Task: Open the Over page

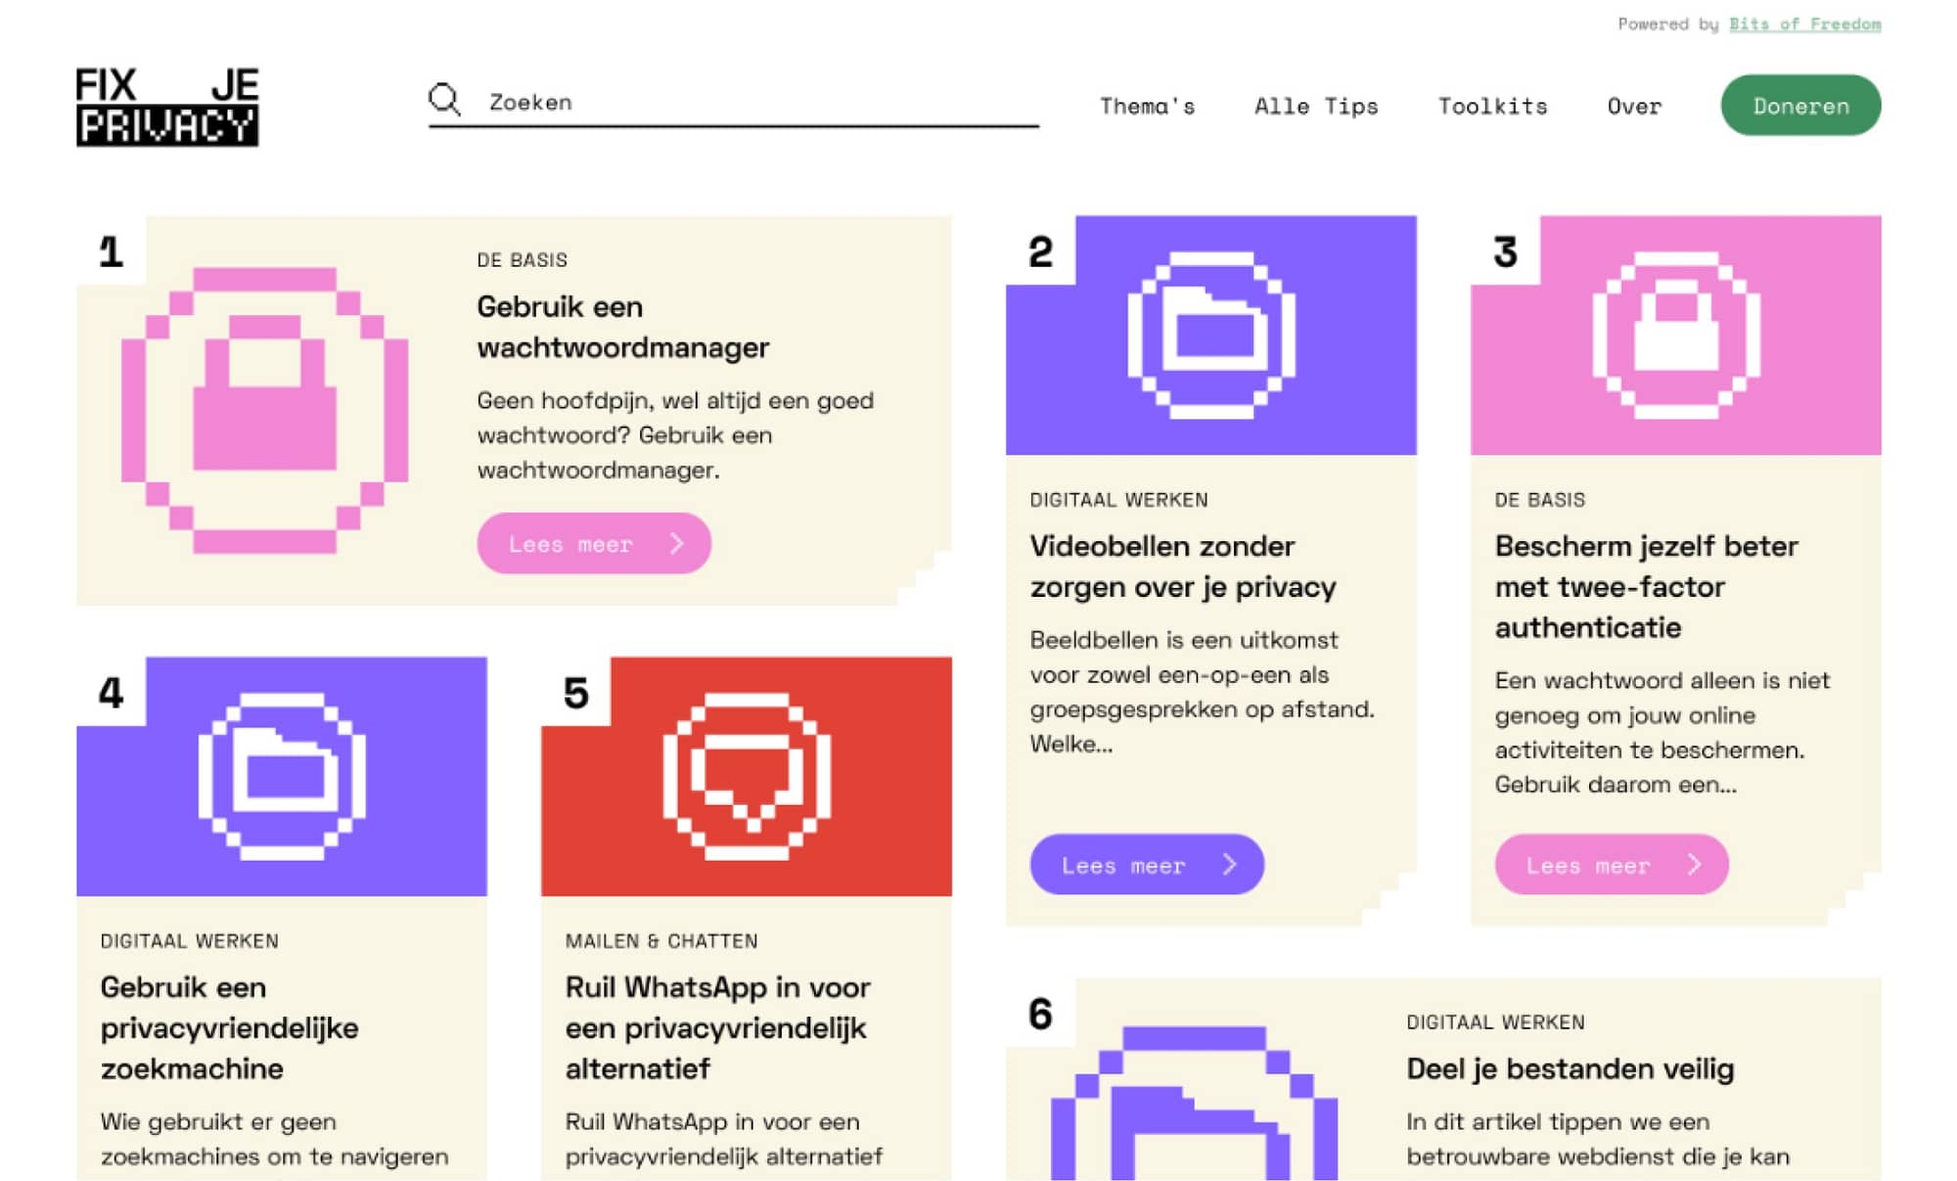Action: tap(1634, 106)
